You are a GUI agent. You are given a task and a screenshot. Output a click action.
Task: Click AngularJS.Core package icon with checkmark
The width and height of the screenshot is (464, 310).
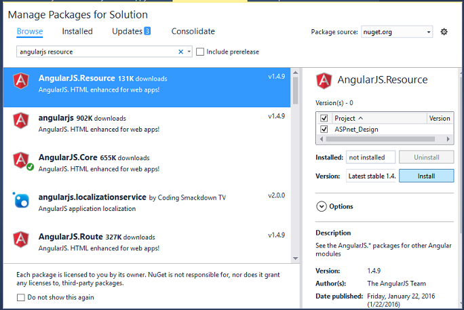tap(22, 161)
